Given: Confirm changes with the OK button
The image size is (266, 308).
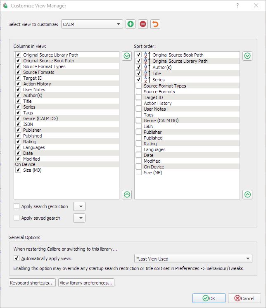Looking at the screenshot, I should [209, 298].
